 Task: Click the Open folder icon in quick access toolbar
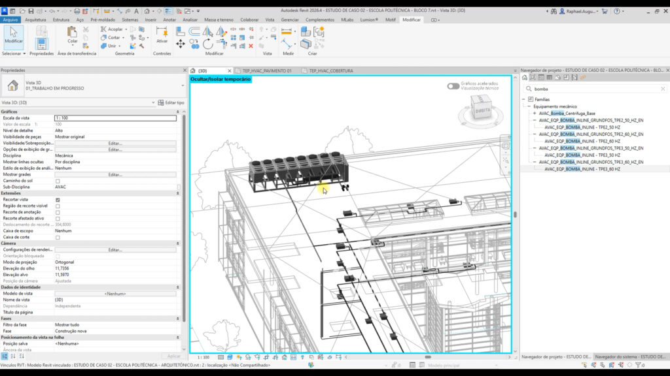click(x=22, y=11)
